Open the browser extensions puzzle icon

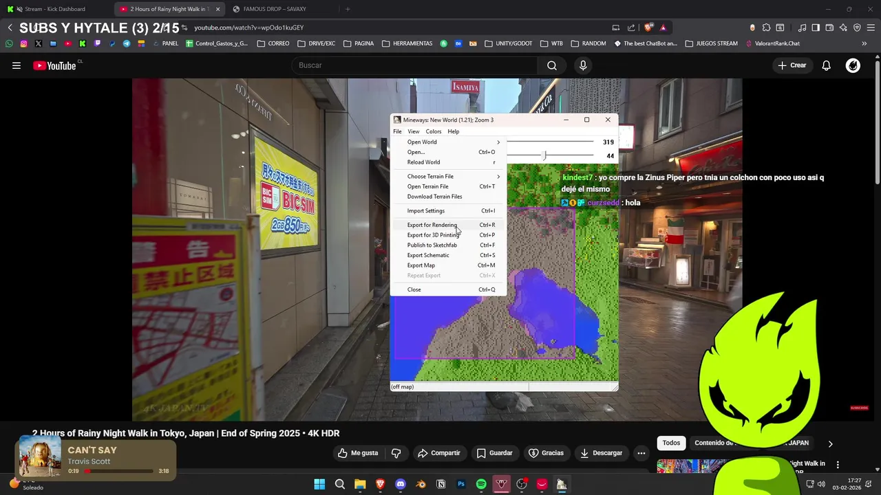click(766, 27)
